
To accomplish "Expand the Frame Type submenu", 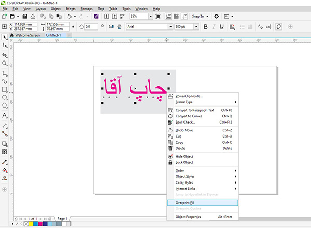I will 203,102.
